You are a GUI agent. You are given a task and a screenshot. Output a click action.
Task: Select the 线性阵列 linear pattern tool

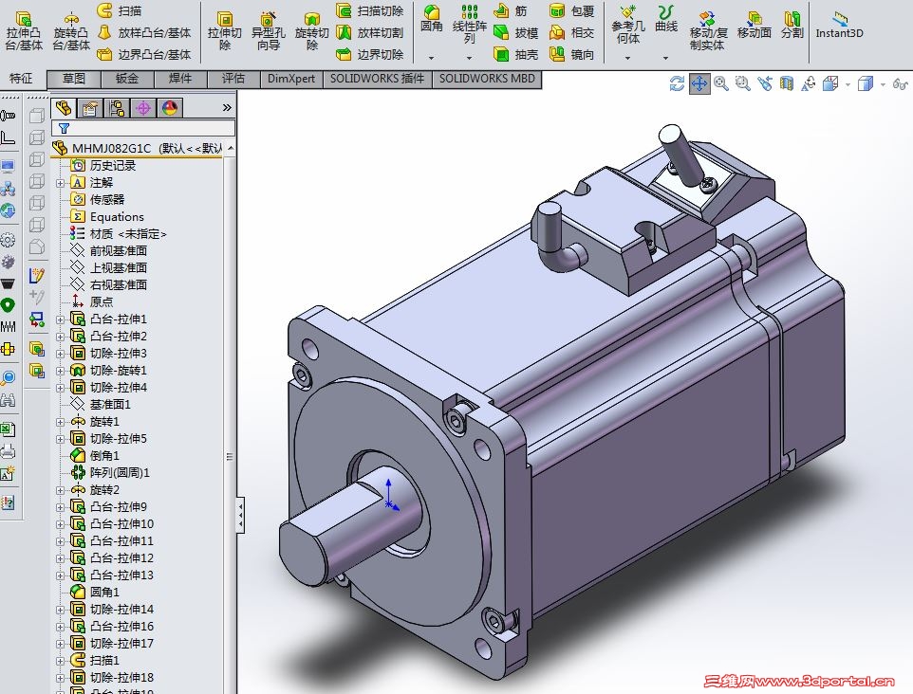tap(469, 25)
